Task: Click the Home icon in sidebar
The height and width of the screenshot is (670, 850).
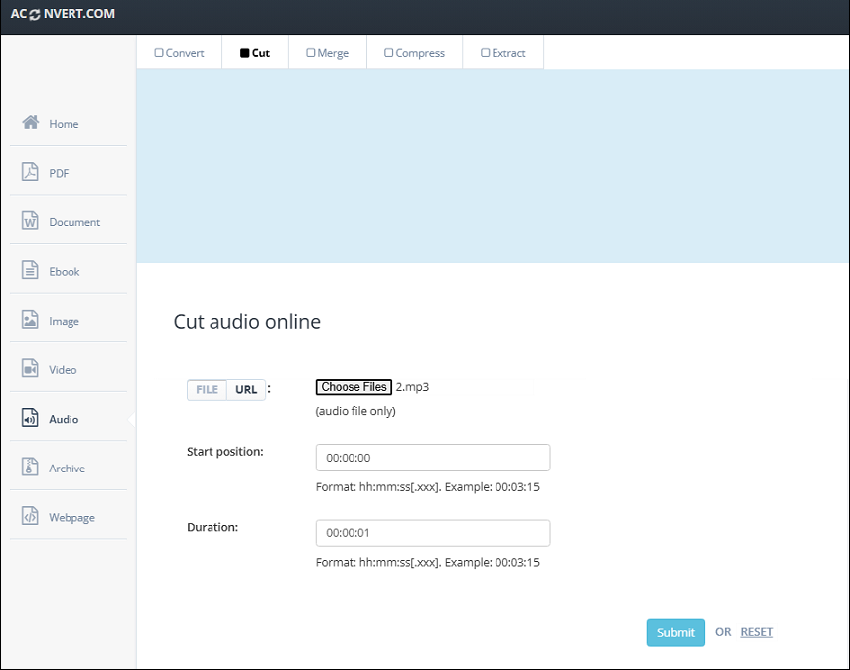Action: 31,122
